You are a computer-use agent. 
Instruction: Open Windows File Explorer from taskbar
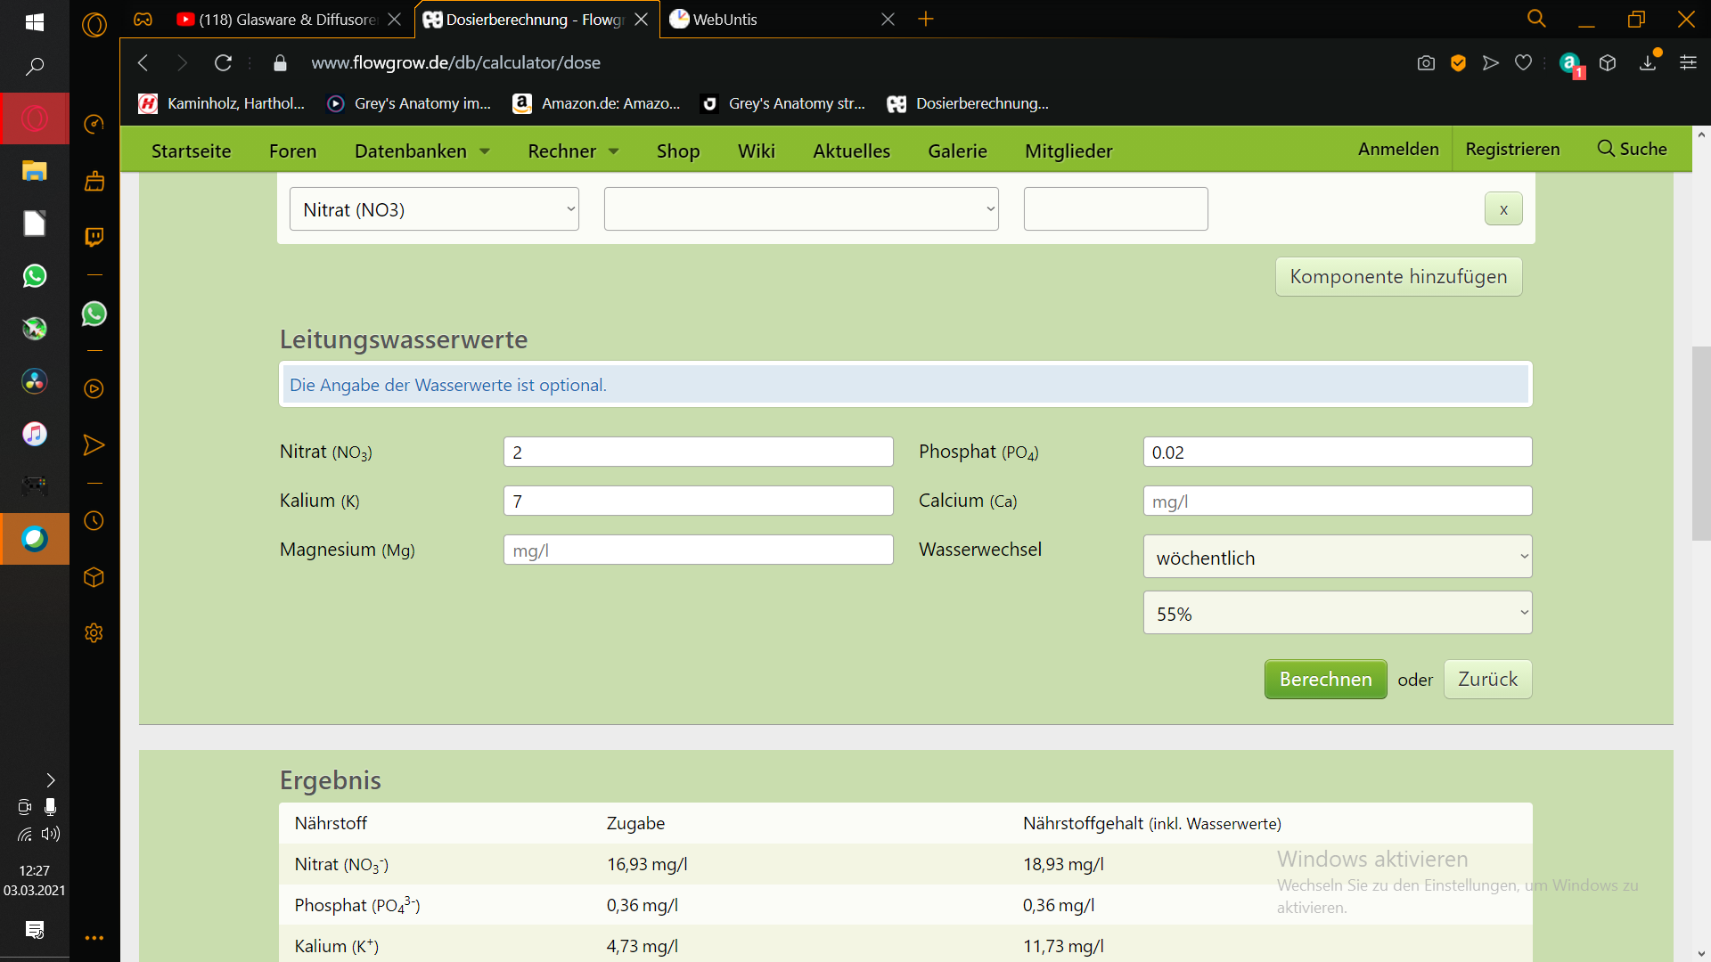pyautogui.click(x=34, y=170)
